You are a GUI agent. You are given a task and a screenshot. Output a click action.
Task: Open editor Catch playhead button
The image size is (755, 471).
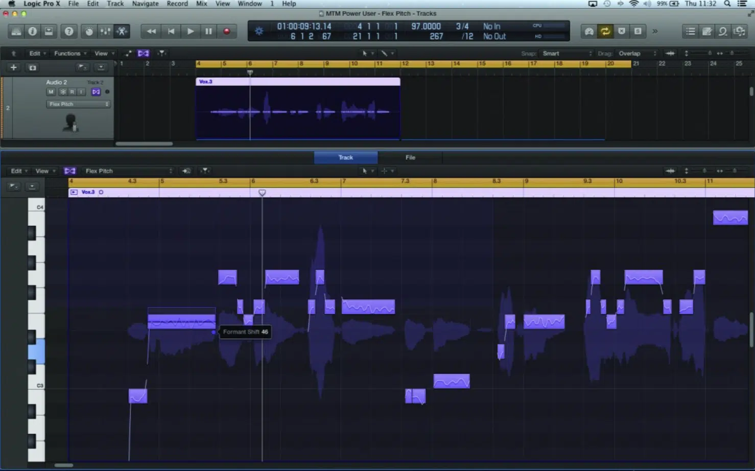[204, 171]
